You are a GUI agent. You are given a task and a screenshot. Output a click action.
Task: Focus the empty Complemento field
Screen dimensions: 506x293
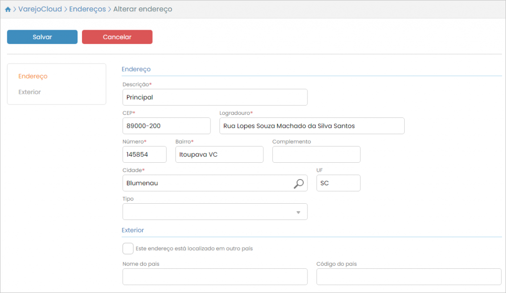pyautogui.click(x=316, y=154)
